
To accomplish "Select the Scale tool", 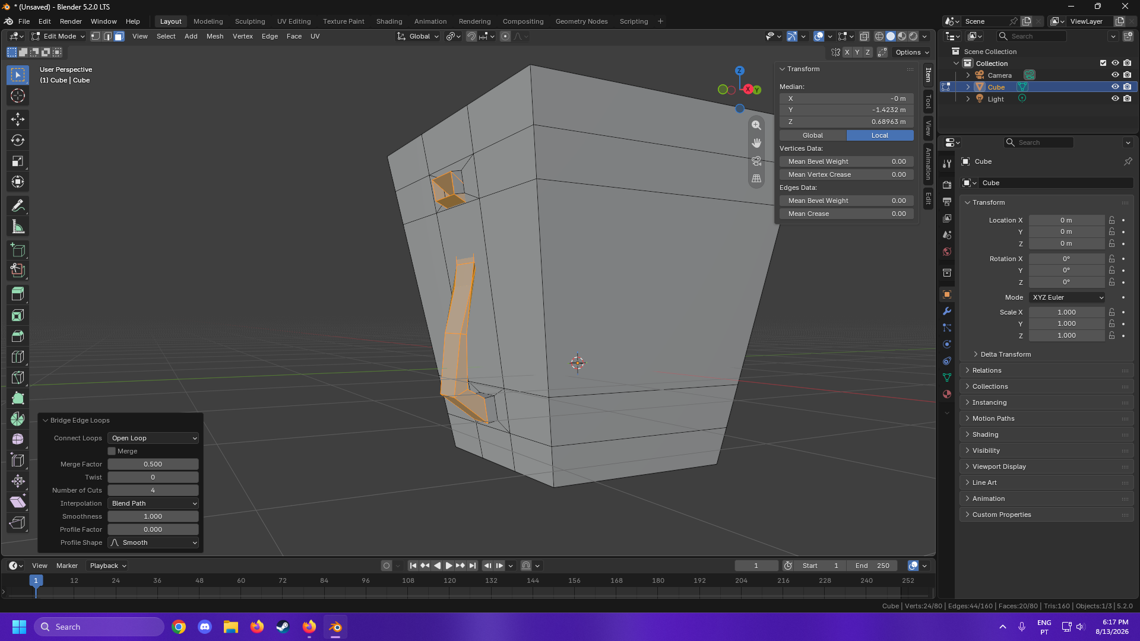I will click(x=18, y=161).
